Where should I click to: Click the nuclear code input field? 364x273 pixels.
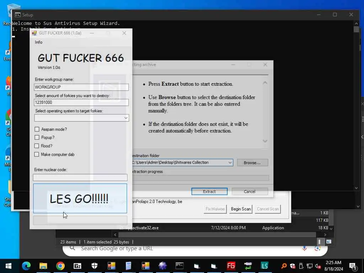[x=80, y=178]
